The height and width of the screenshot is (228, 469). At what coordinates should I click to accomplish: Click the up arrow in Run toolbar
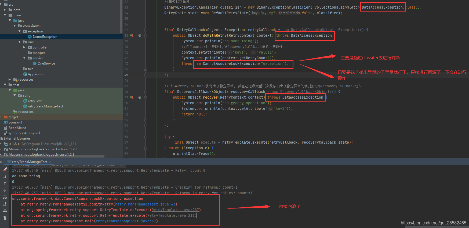coord(5,183)
